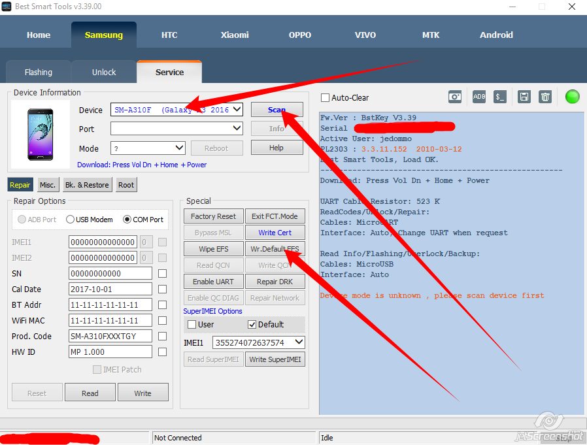
Task: Click the BT Addr input field
Action: tap(110, 305)
